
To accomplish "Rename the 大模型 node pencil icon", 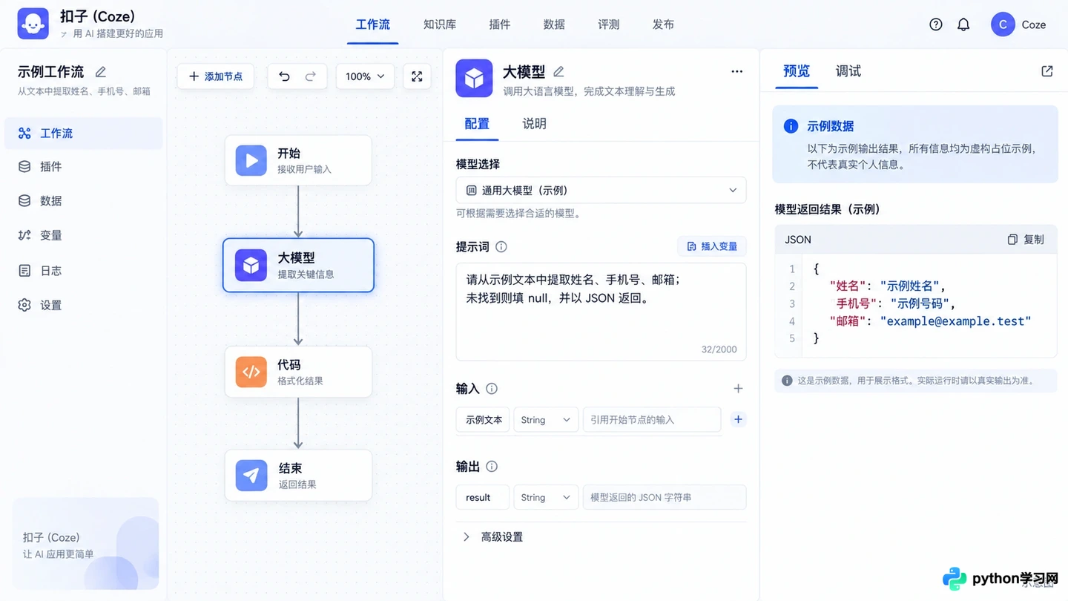I will pos(558,72).
